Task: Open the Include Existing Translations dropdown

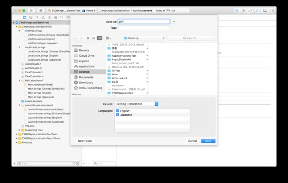Action: pos(136,104)
